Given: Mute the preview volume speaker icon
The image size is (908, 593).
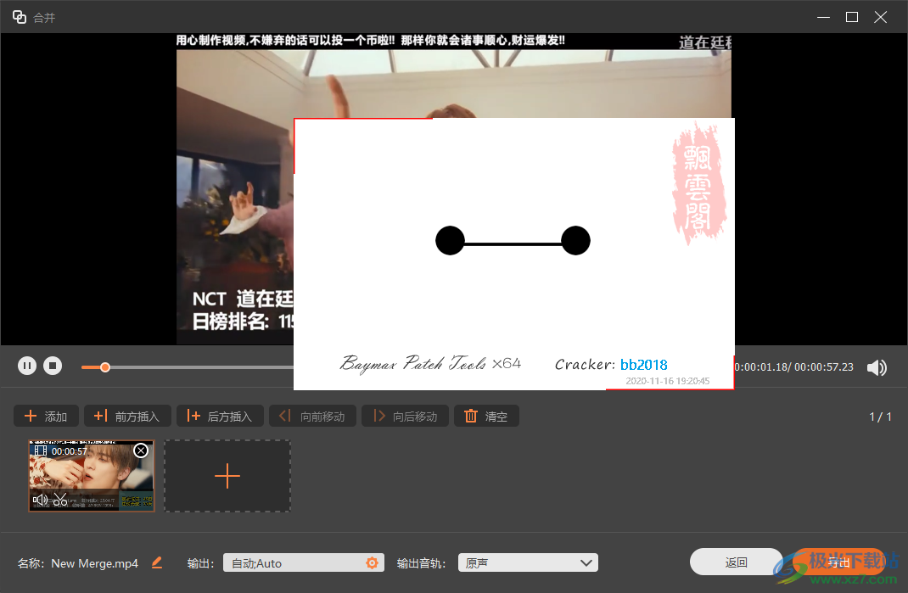Looking at the screenshot, I should [x=877, y=367].
